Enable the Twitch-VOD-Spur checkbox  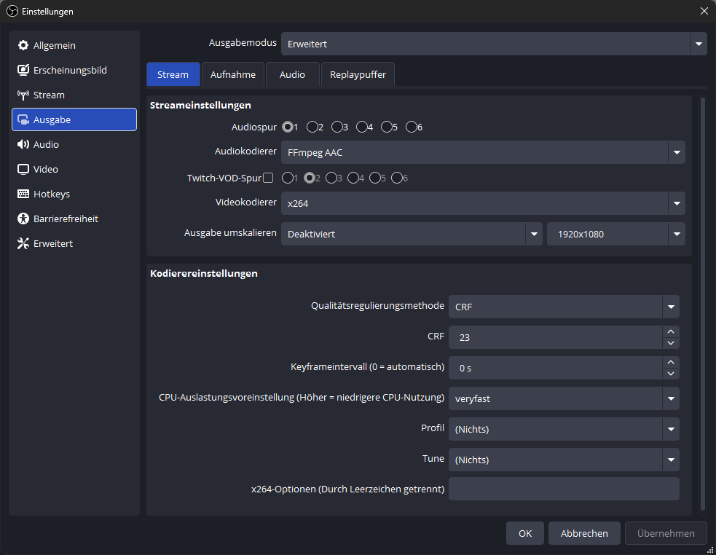tap(268, 178)
